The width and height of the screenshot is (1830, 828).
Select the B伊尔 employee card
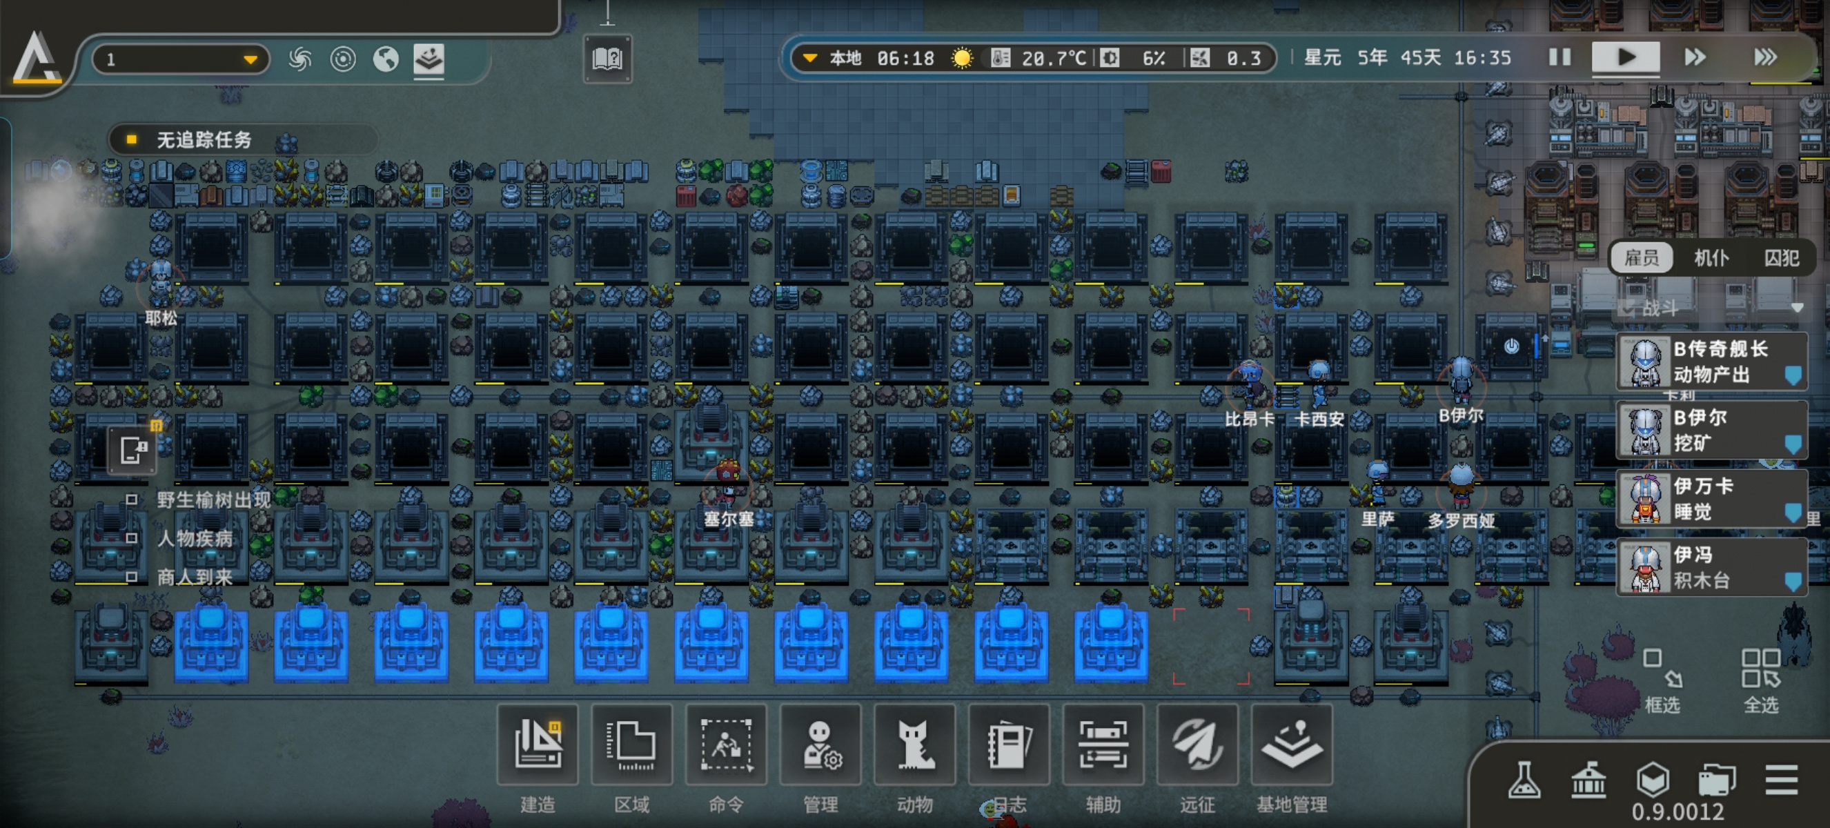click(1711, 431)
